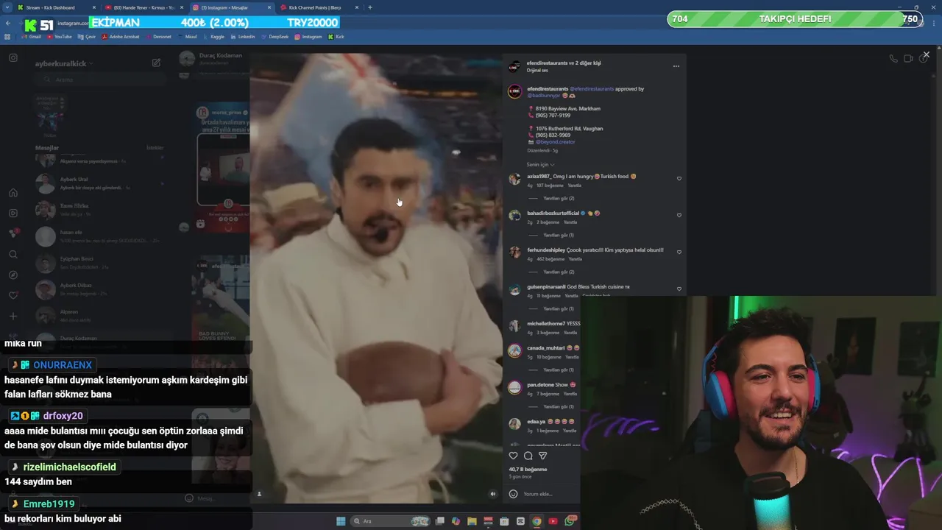Close the Instagram post viewer
The width and height of the screenshot is (942, 530).
pyautogui.click(x=926, y=54)
